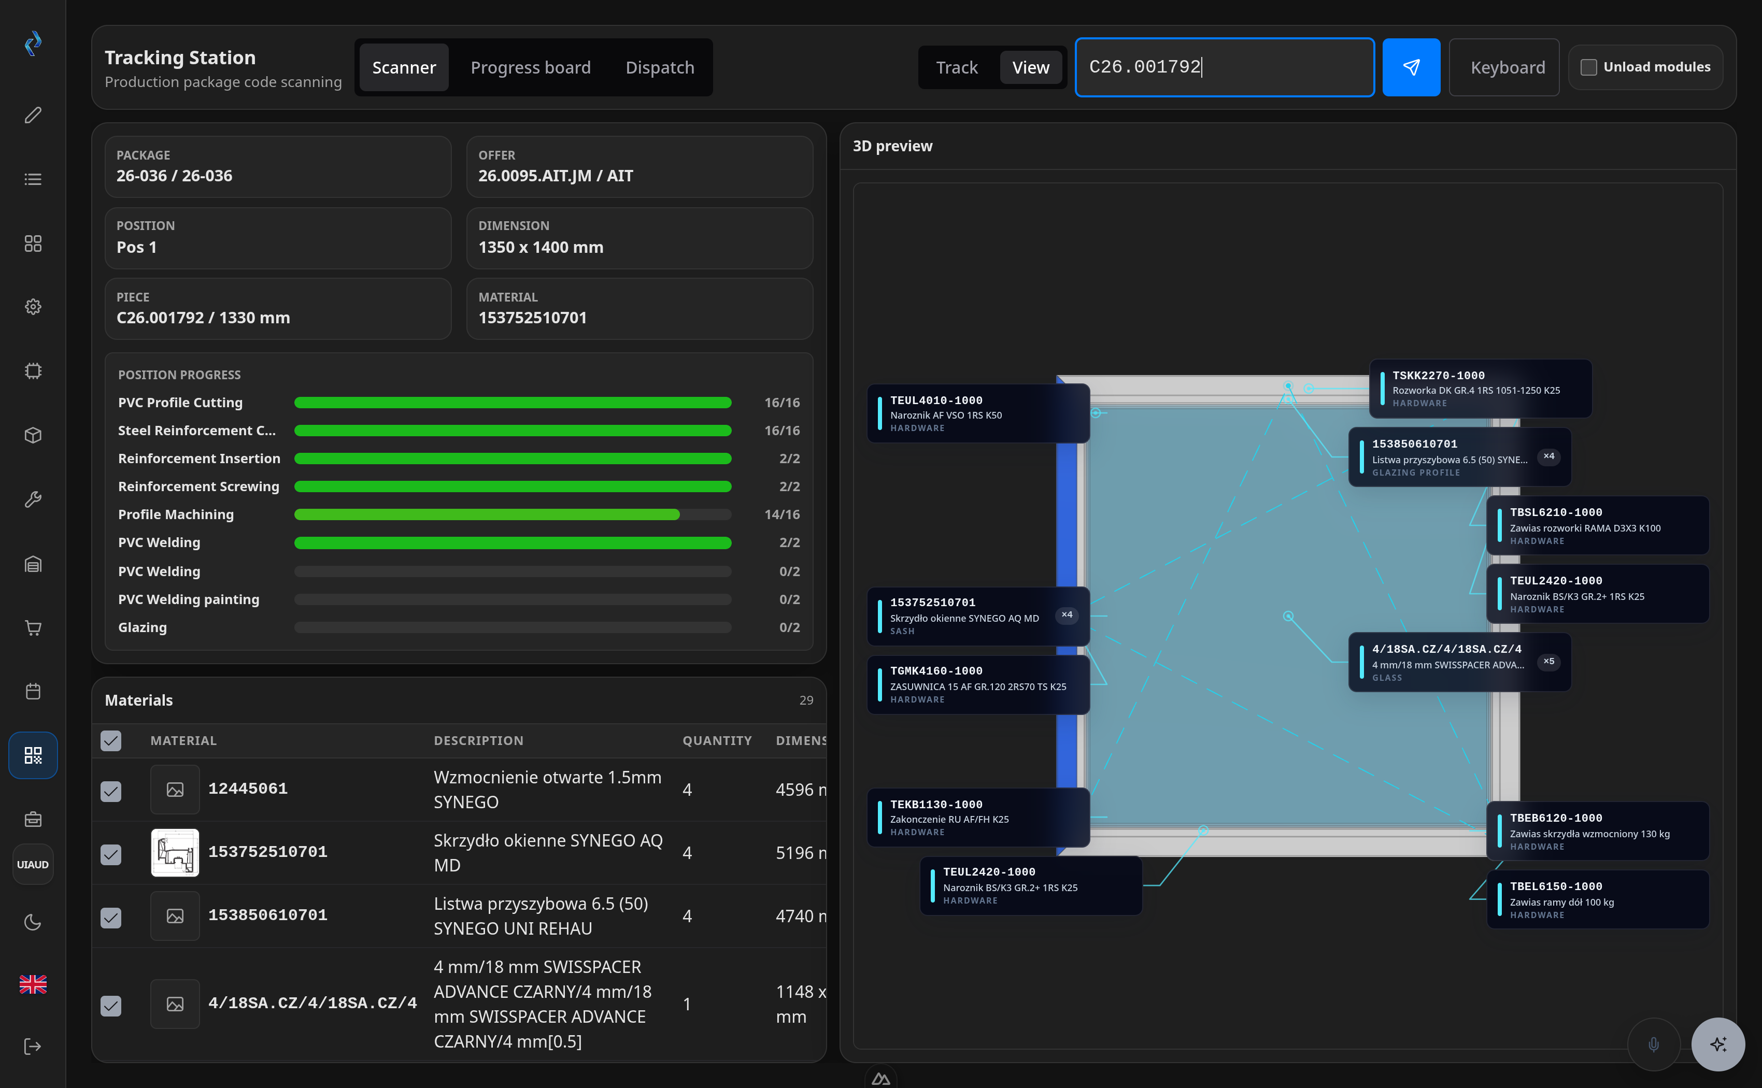Click the PIECE value C26.001792 / 1330 mm
This screenshot has height=1088, width=1762.
[x=203, y=317]
